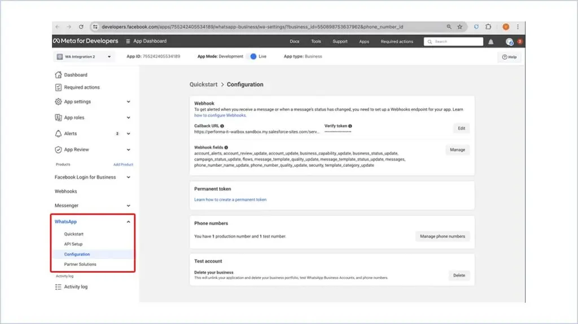Select Partner Solutions under WhatsApp
The height and width of the screenshot is (324, 578).
click(80, 264)
